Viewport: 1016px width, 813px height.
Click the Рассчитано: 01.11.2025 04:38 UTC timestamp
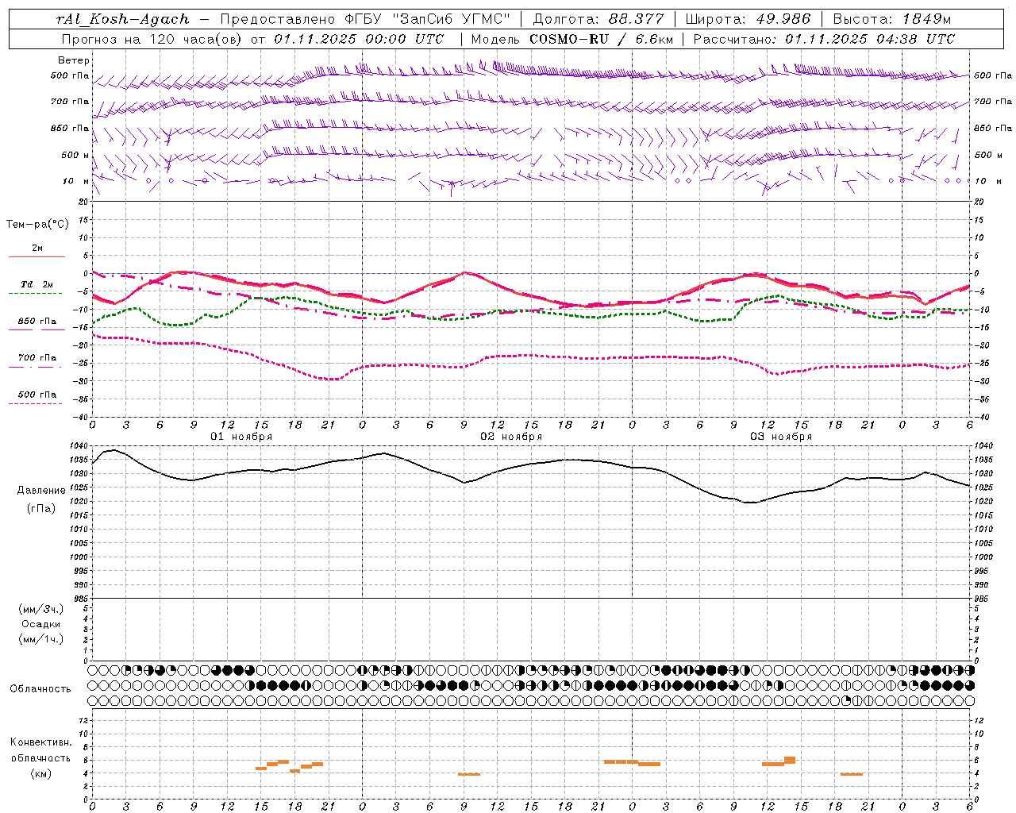click(x=824, y=39)
